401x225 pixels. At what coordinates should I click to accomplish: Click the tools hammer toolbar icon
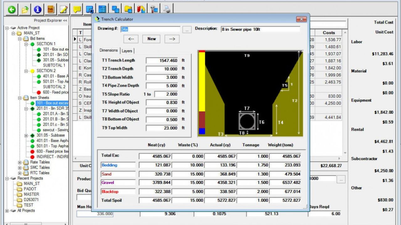pos(154,10)
